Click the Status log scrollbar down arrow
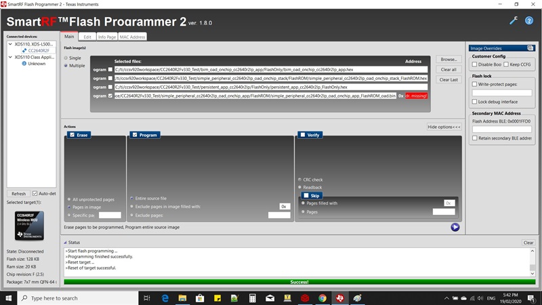Viewport: 542px width, 305px height. (x=533, y=274)
